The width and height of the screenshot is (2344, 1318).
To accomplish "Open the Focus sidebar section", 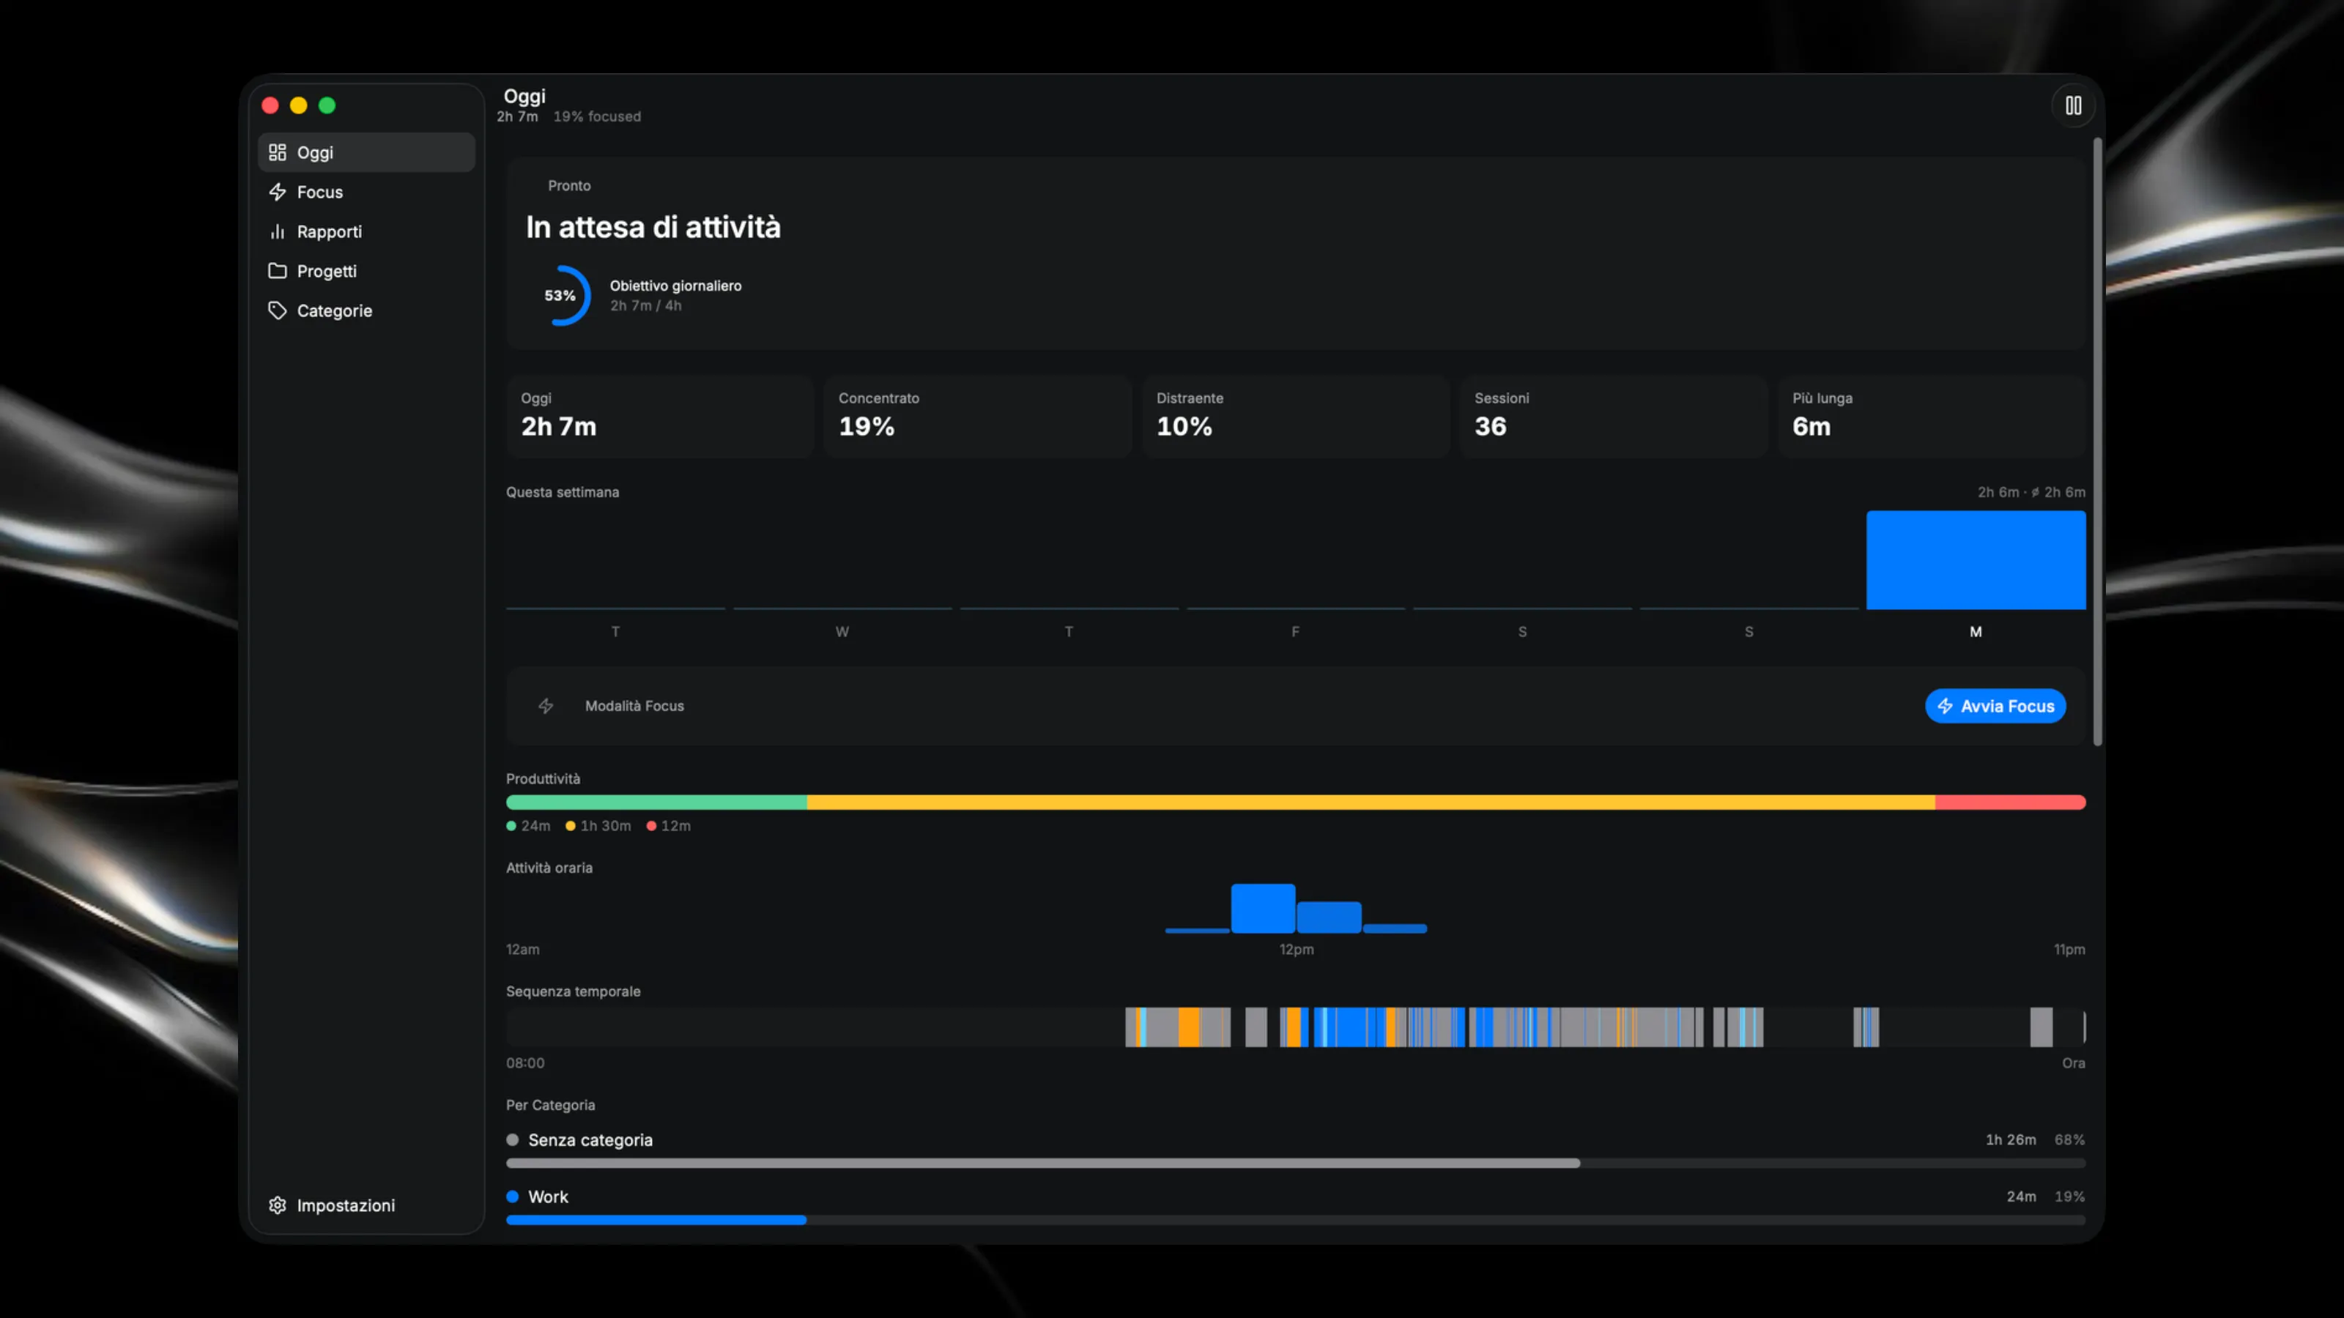I will [x=366, y=192].
